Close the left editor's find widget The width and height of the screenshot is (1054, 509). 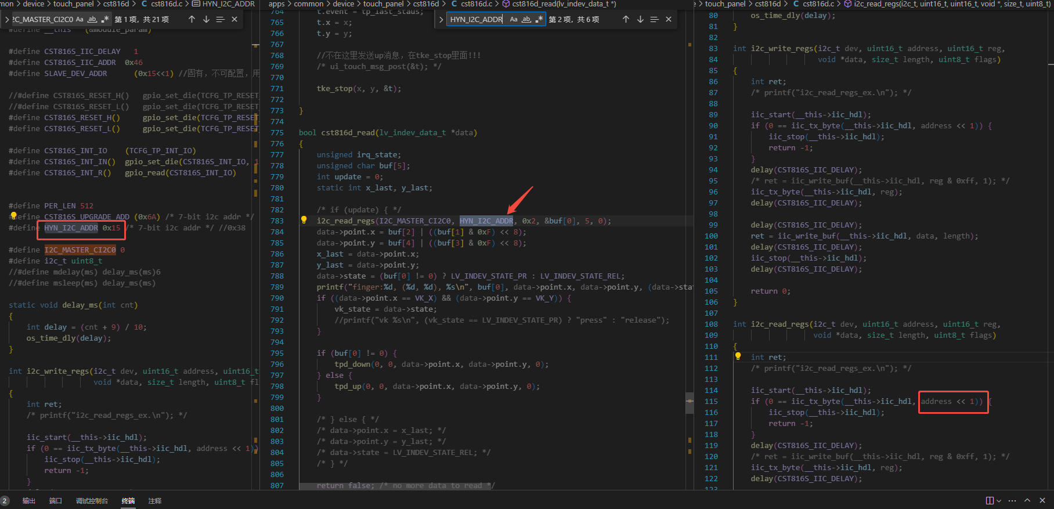tap(234, 19)
